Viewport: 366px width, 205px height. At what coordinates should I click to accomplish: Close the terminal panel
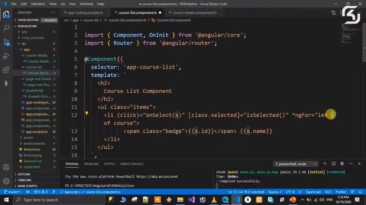pos(359,163)
